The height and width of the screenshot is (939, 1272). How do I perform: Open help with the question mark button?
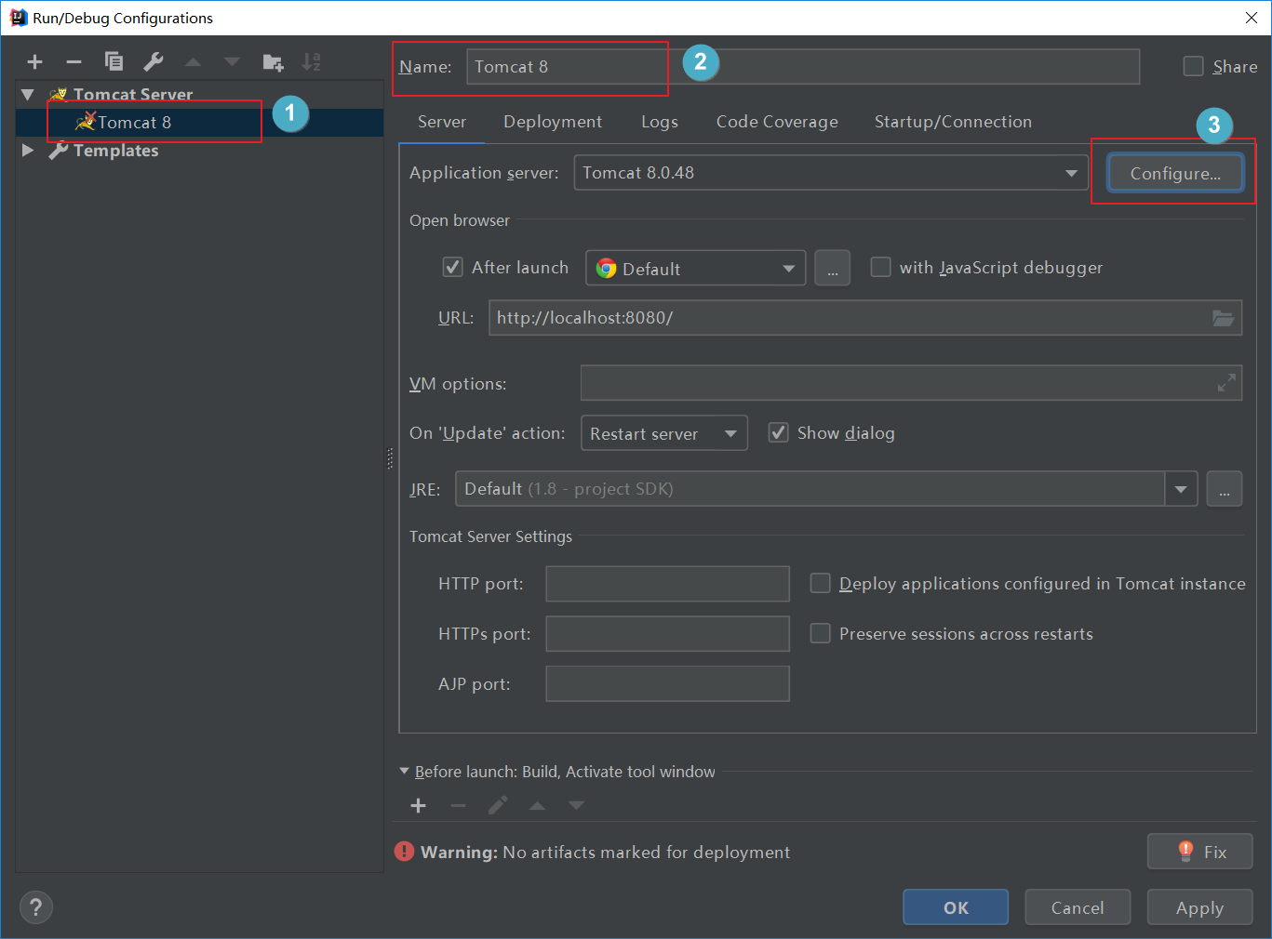[x=36, y=907]
